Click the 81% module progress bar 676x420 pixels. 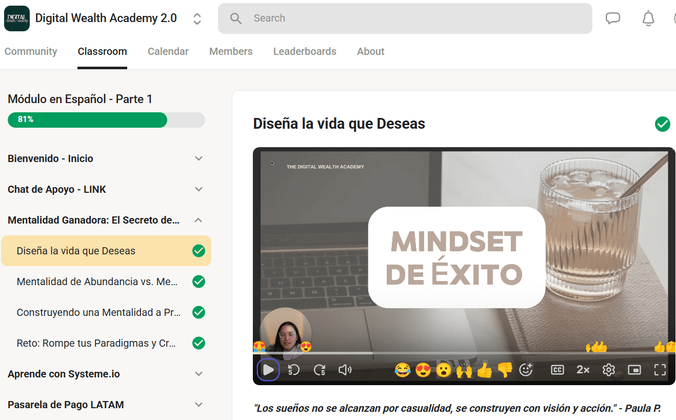pyautogui.click(x=106, y=119)
